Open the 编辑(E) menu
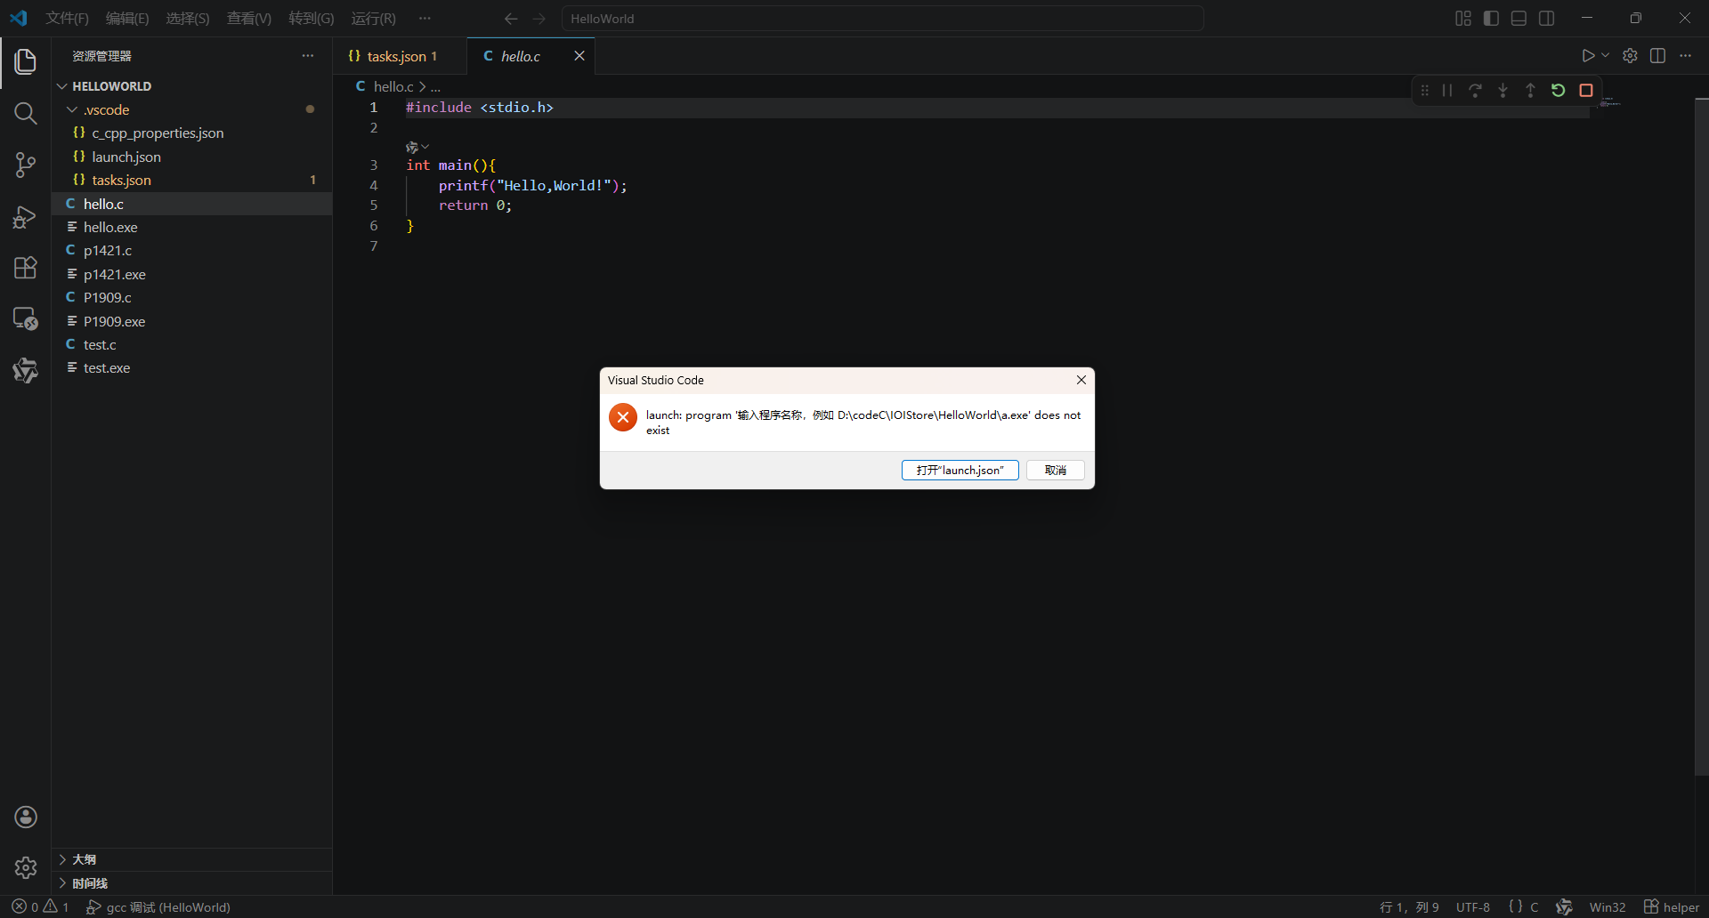 click(x=127, y=19)
